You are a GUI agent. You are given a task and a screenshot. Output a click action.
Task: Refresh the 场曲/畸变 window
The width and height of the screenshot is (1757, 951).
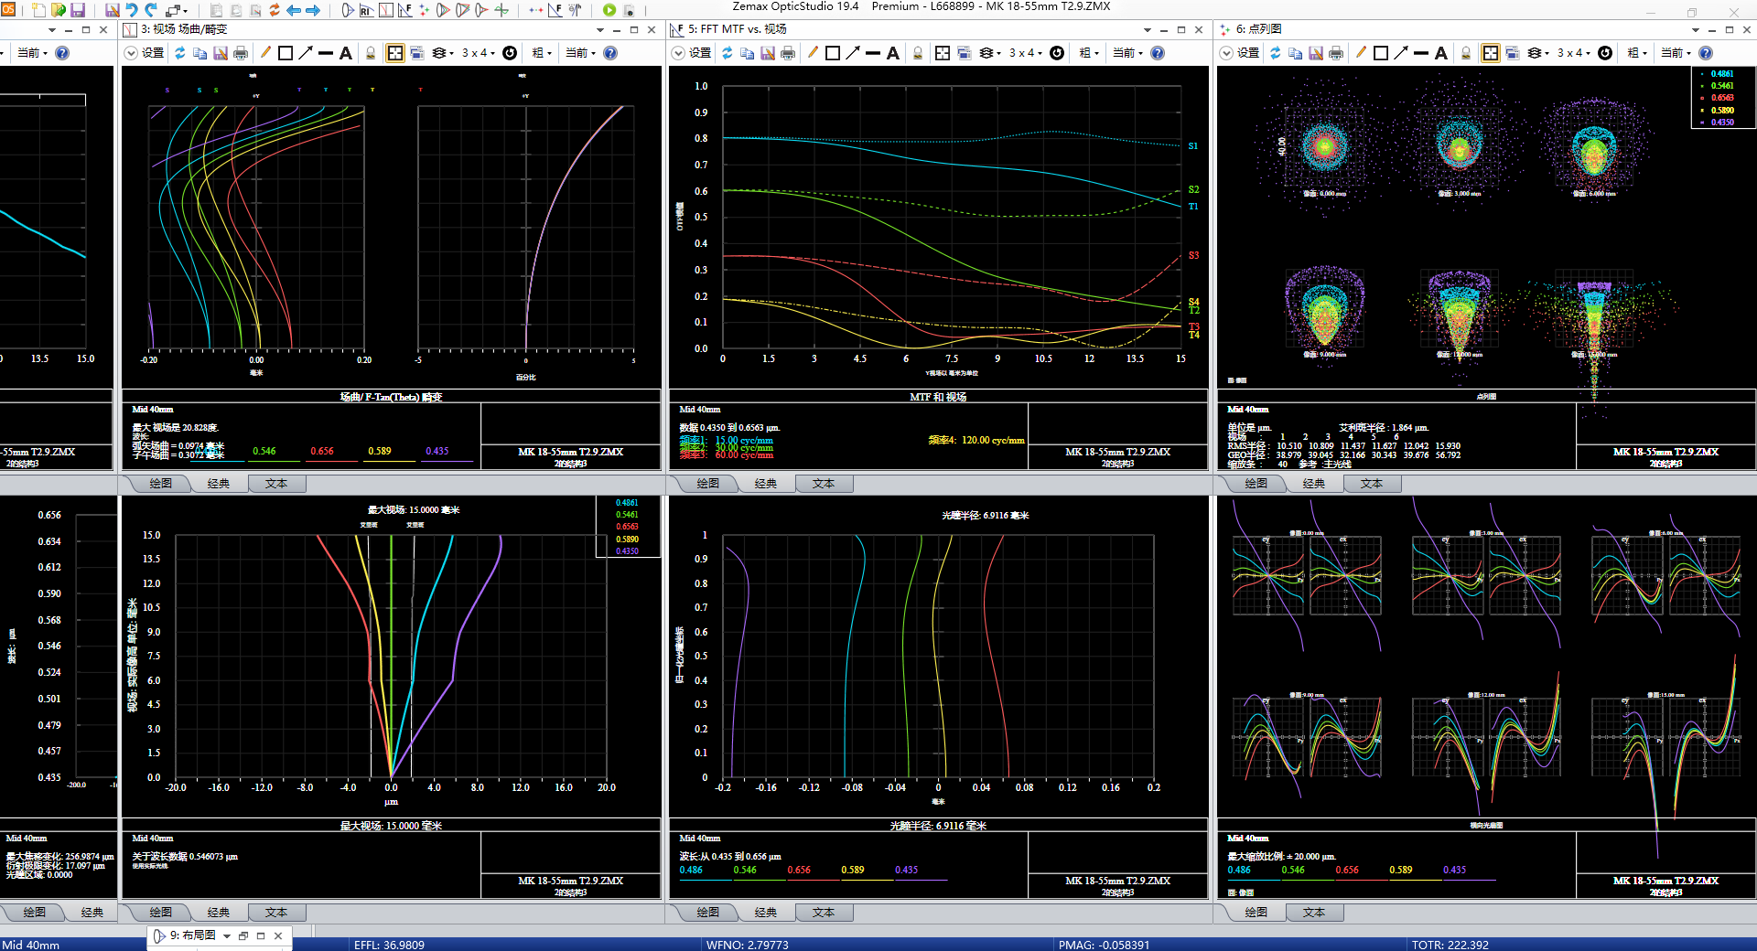click(x=180, y=53)
